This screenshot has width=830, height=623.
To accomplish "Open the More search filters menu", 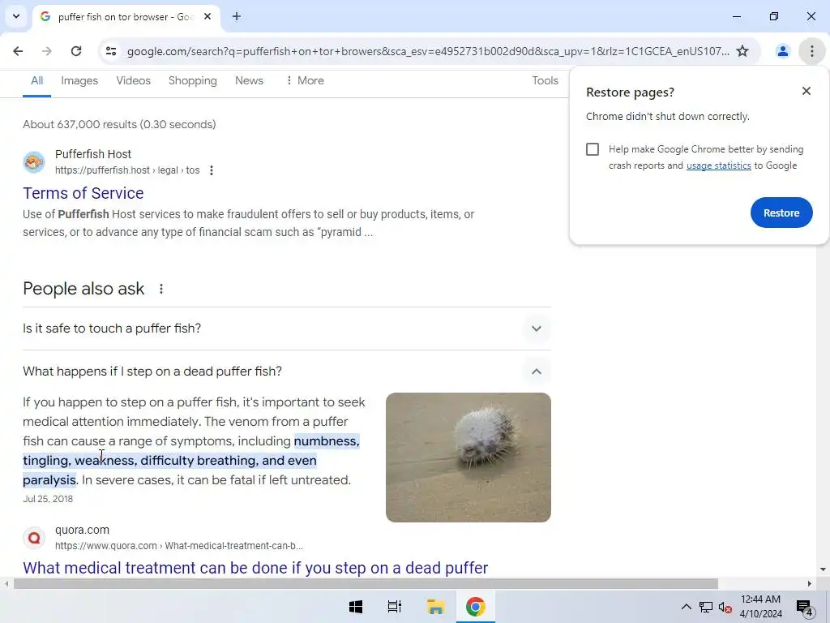I will pyautogui.click(x=305, y=80).
